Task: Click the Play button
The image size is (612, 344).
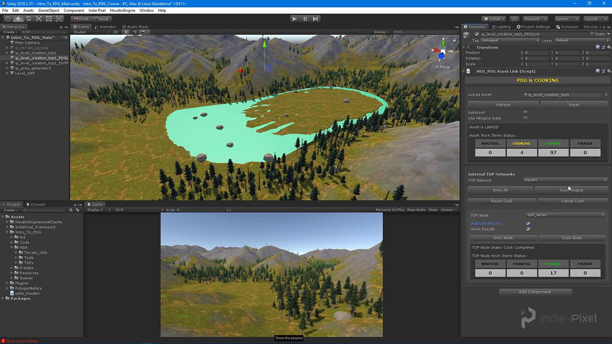Action: (295, 19)
